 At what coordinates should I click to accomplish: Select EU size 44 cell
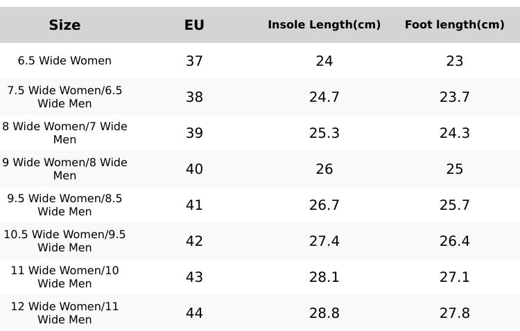coord(194,313)
